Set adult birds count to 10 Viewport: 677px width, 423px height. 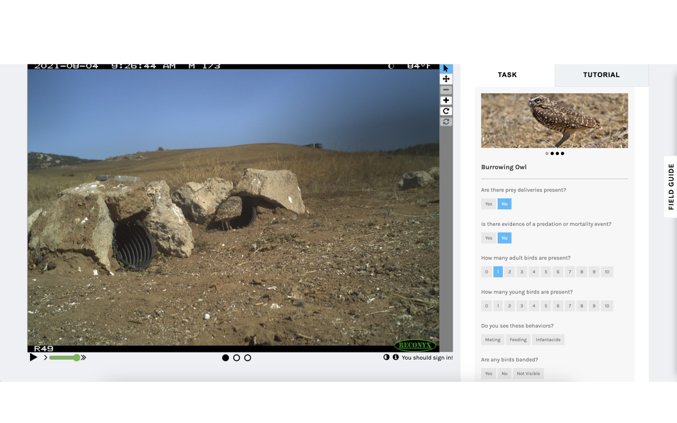[x=607, y=272]
